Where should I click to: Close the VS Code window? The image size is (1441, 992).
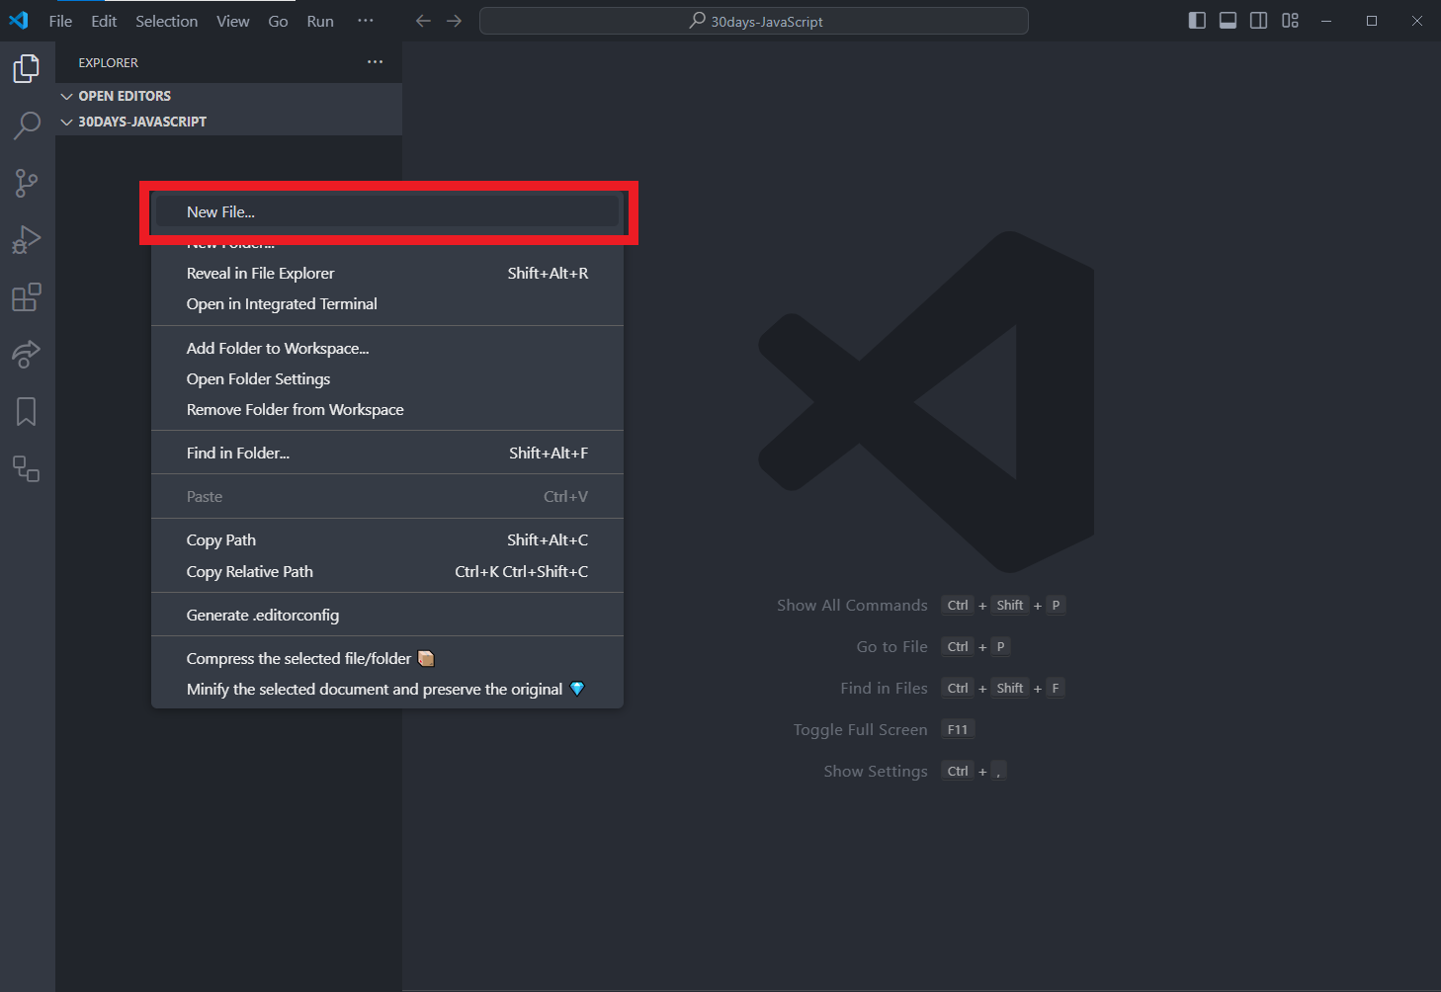(1417, 21)
